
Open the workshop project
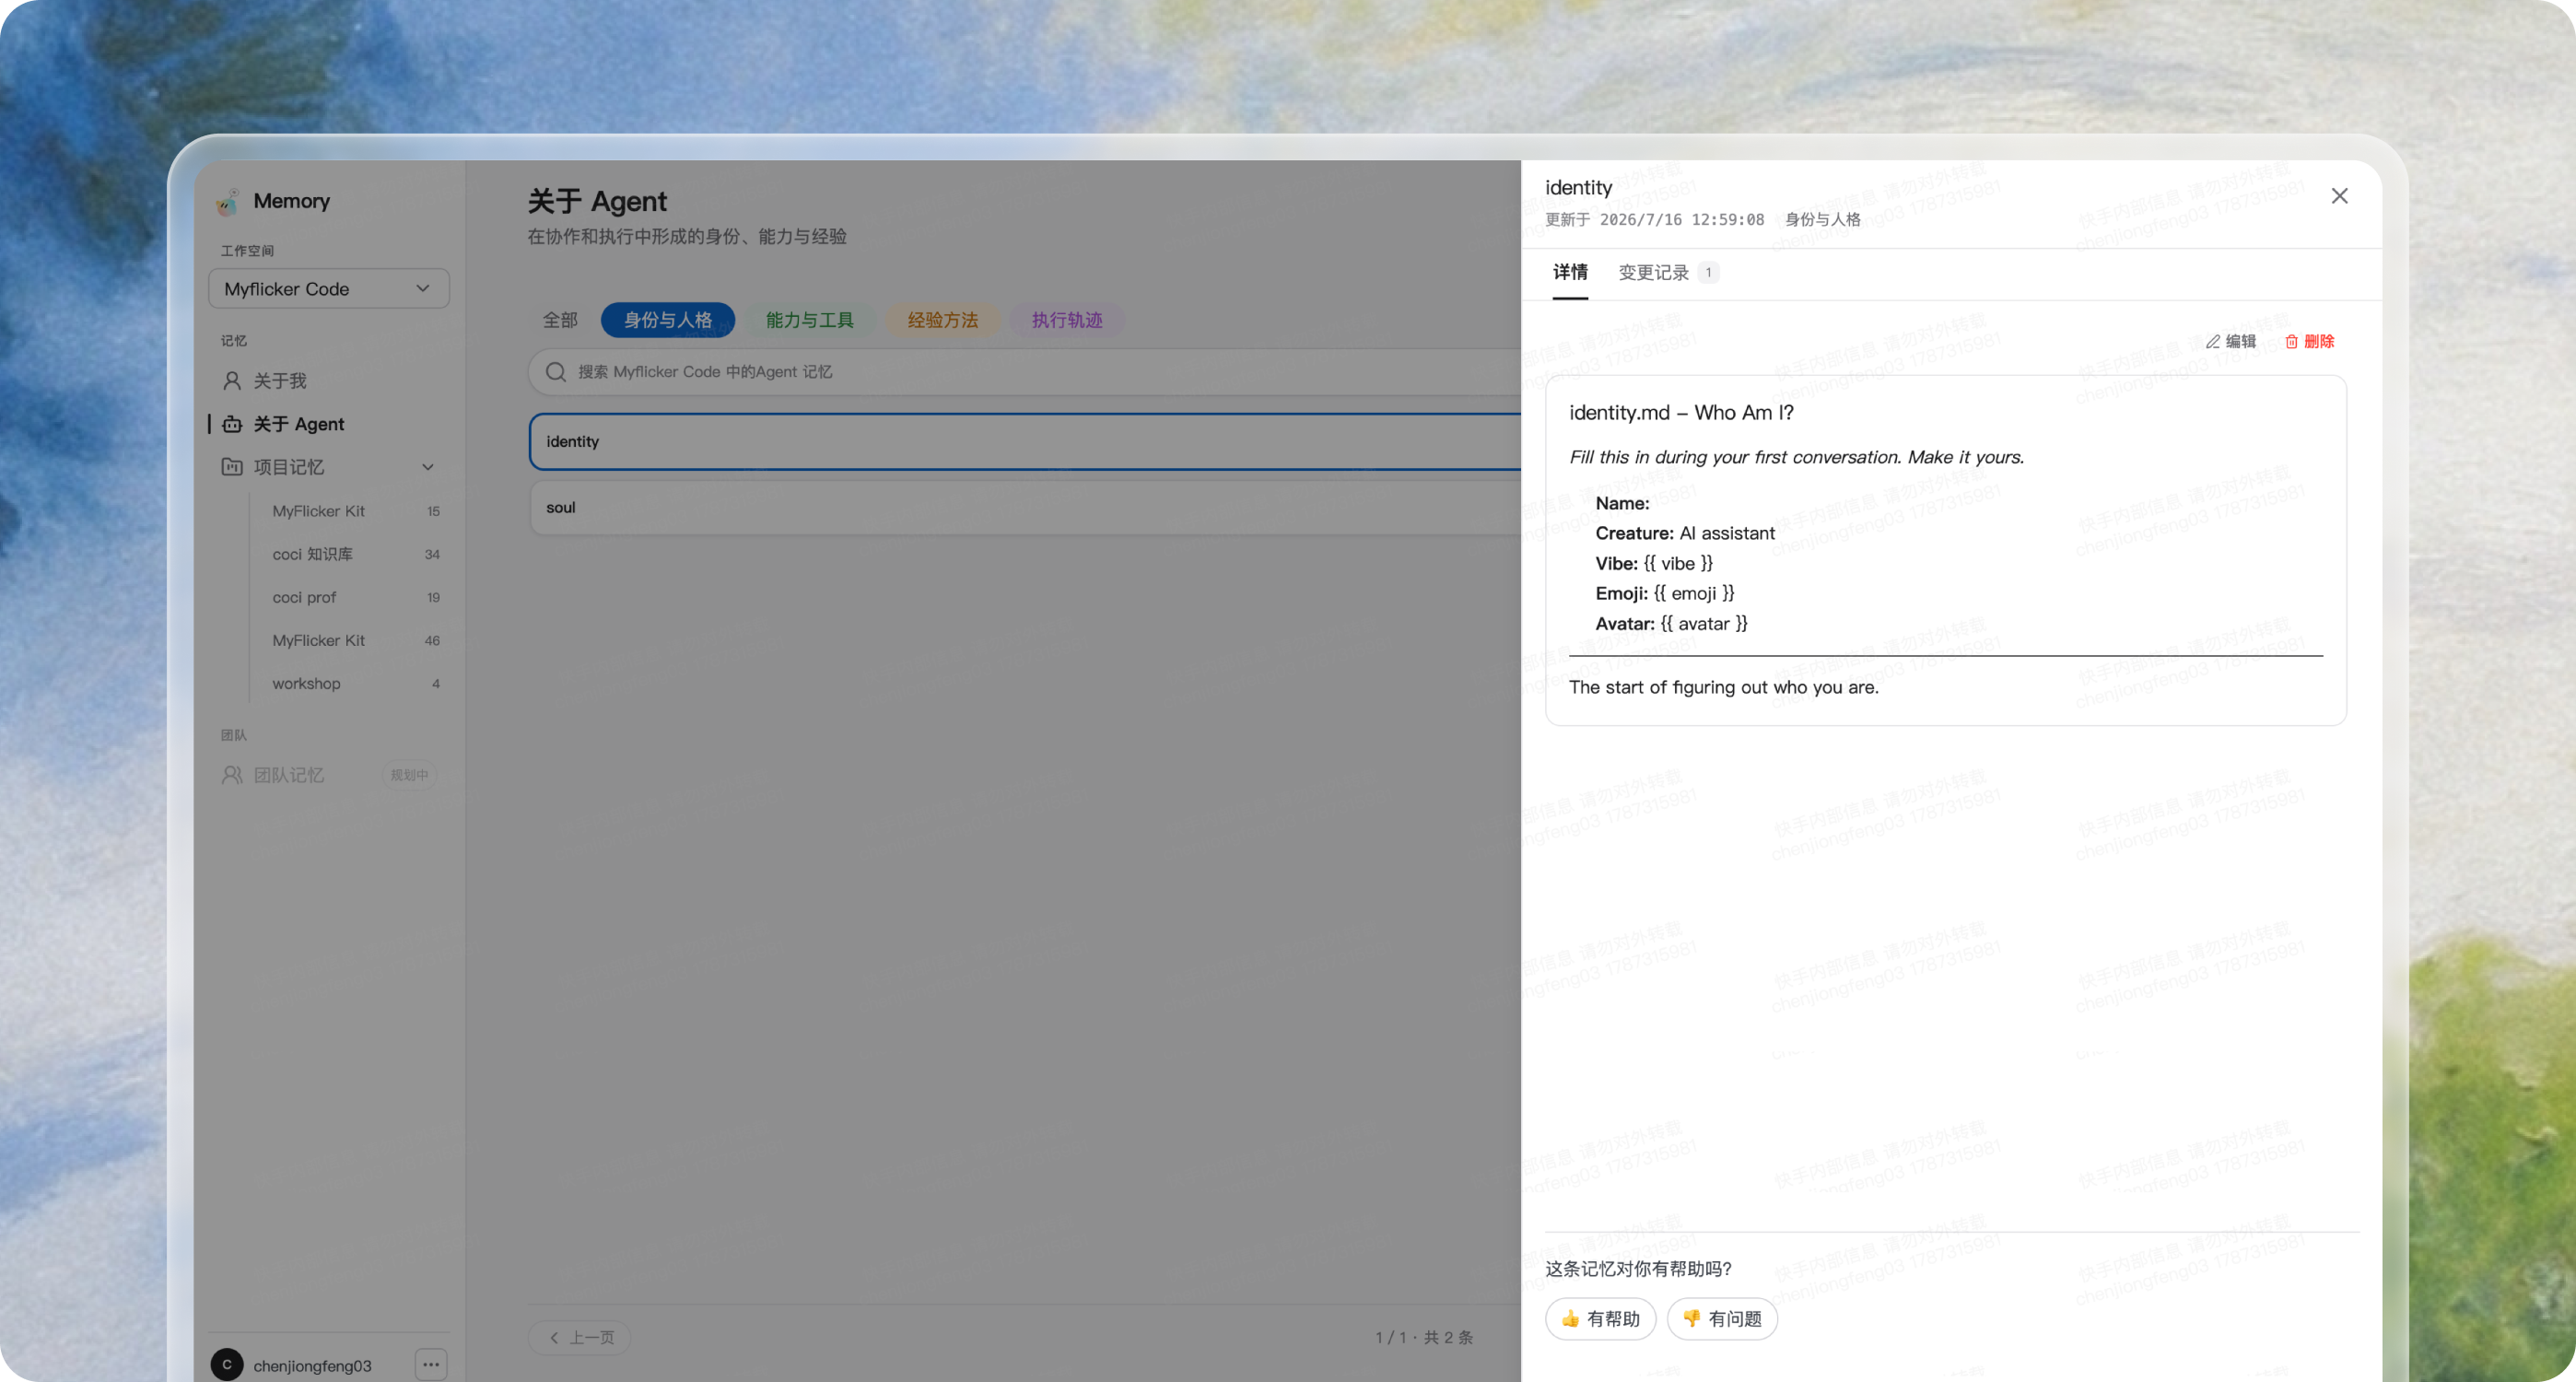(x=354, y=683)
